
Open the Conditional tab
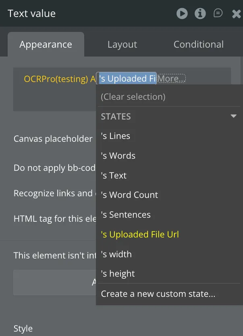[198, 44]
